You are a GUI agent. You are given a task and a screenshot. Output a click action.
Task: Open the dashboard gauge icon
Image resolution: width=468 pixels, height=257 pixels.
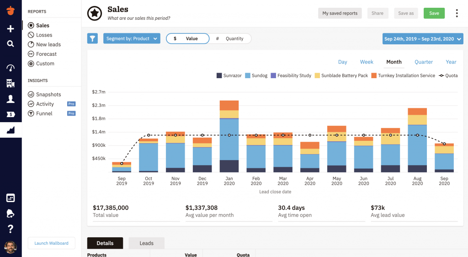tap(11, 68)
